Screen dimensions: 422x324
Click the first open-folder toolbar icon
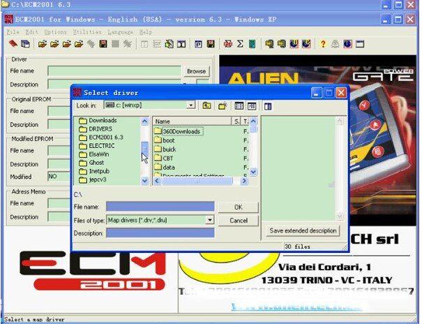(43, 44)
